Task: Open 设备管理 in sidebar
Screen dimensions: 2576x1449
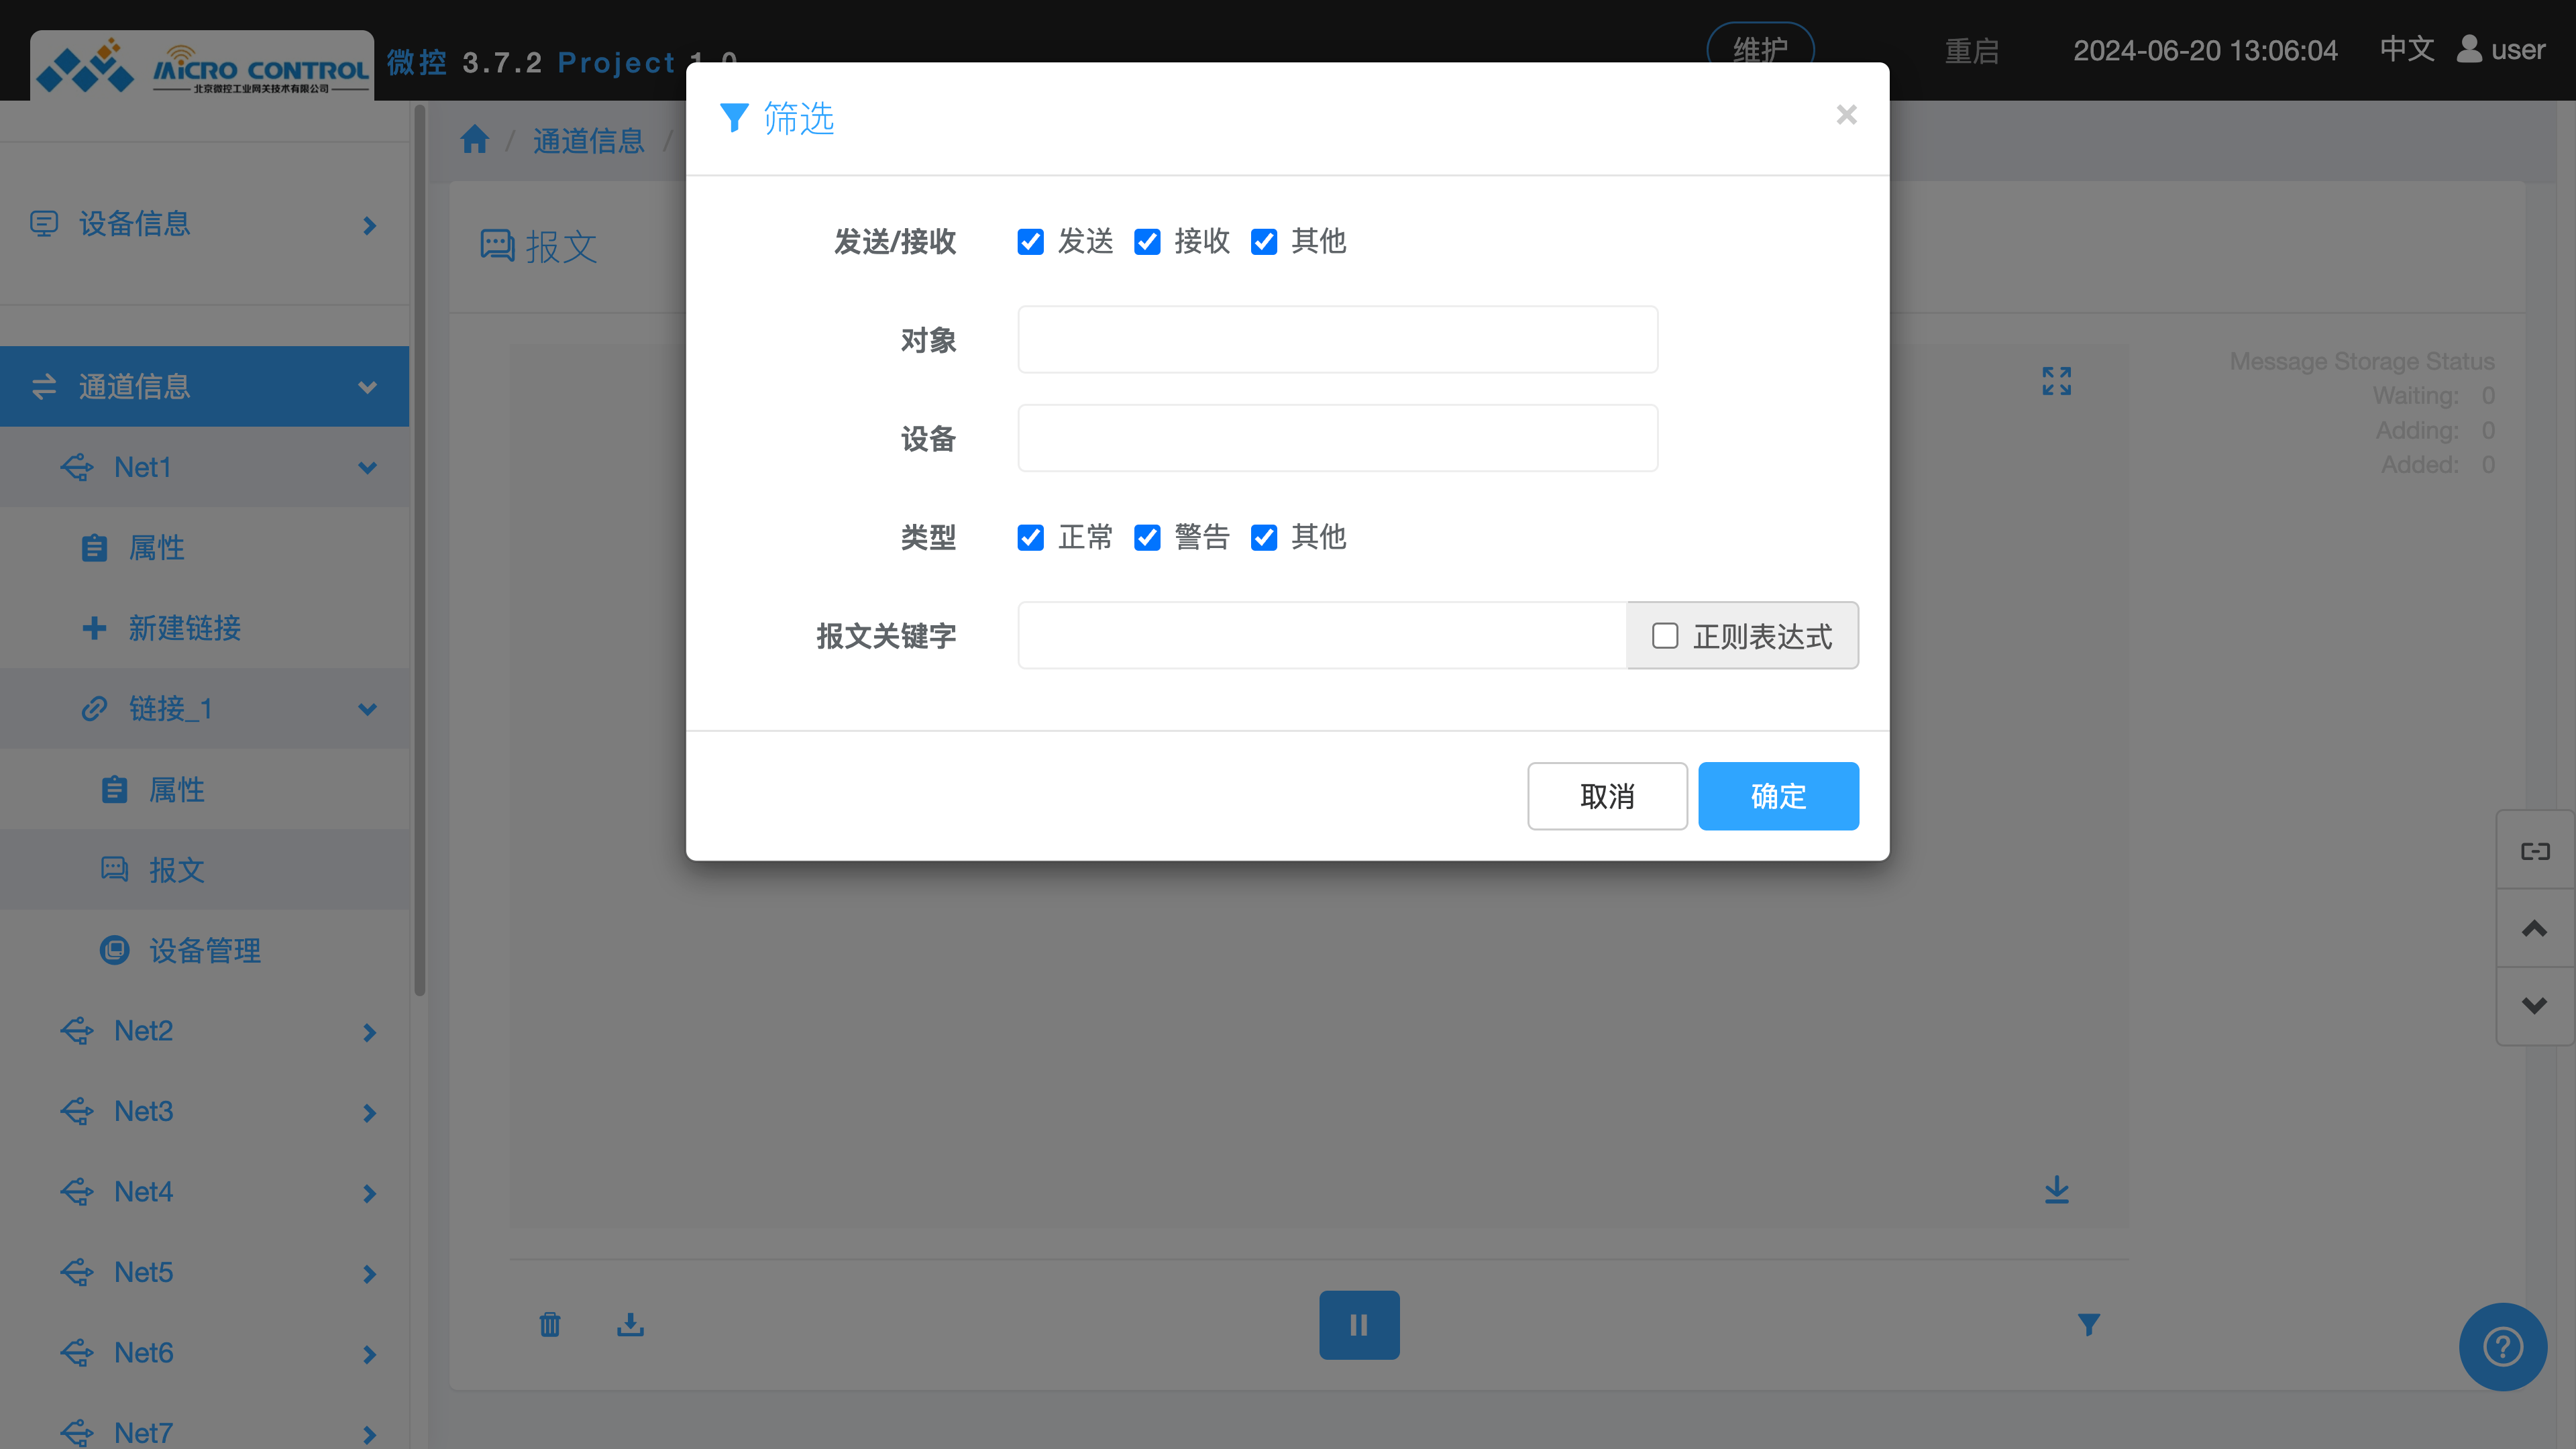Action: [x=205, y=950]
